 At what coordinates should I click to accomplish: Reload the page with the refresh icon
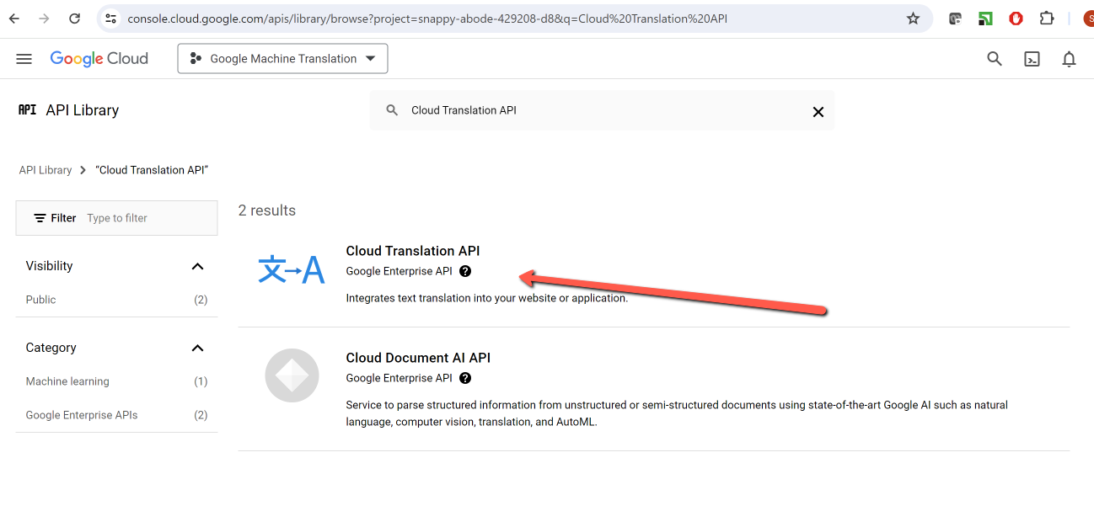(74, 19)
